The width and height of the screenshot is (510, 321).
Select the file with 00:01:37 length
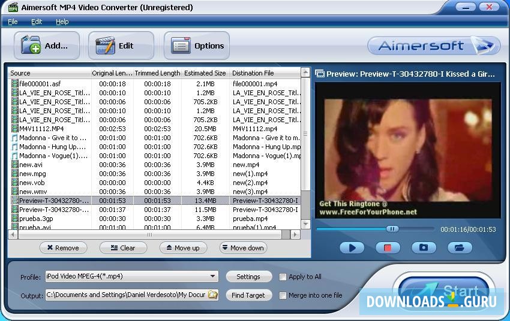click(154, 210)
